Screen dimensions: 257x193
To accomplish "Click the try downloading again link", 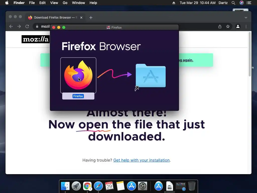I will [x=186, y=60].
